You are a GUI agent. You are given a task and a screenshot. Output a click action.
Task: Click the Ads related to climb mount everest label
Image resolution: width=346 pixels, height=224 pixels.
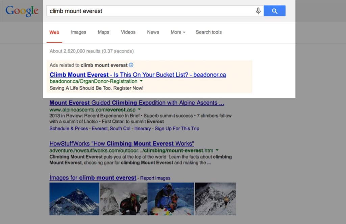click(89, 65)
